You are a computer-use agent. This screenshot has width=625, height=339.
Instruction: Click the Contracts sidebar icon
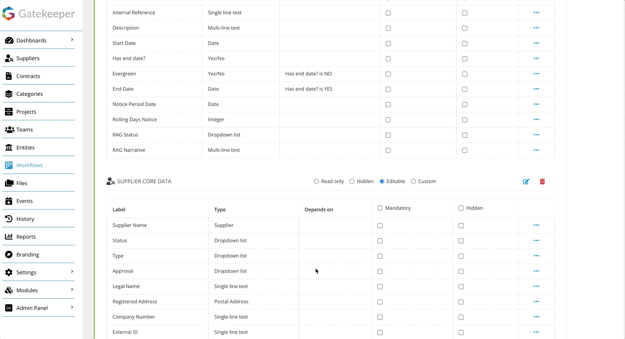[9, 76]
